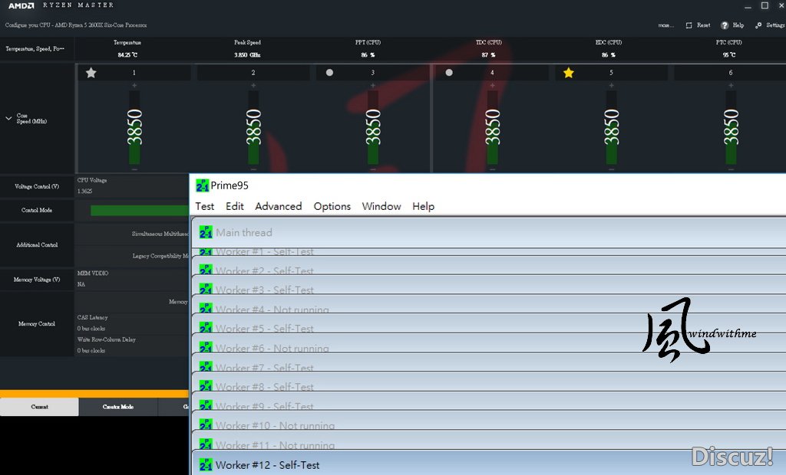Click the AMD logo in title bar

click(x=21, y=5)
